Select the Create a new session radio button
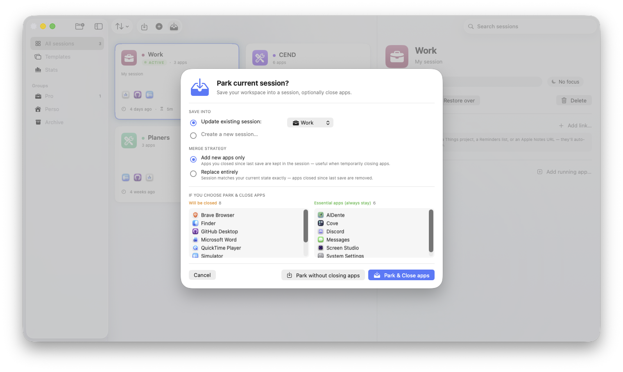The image size is (623, 372). [x=193, y=135]
